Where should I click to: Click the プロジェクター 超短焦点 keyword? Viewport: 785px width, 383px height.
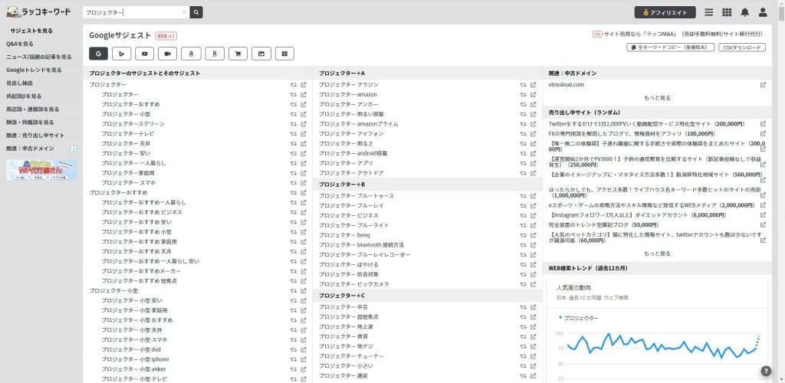point(349,317)
